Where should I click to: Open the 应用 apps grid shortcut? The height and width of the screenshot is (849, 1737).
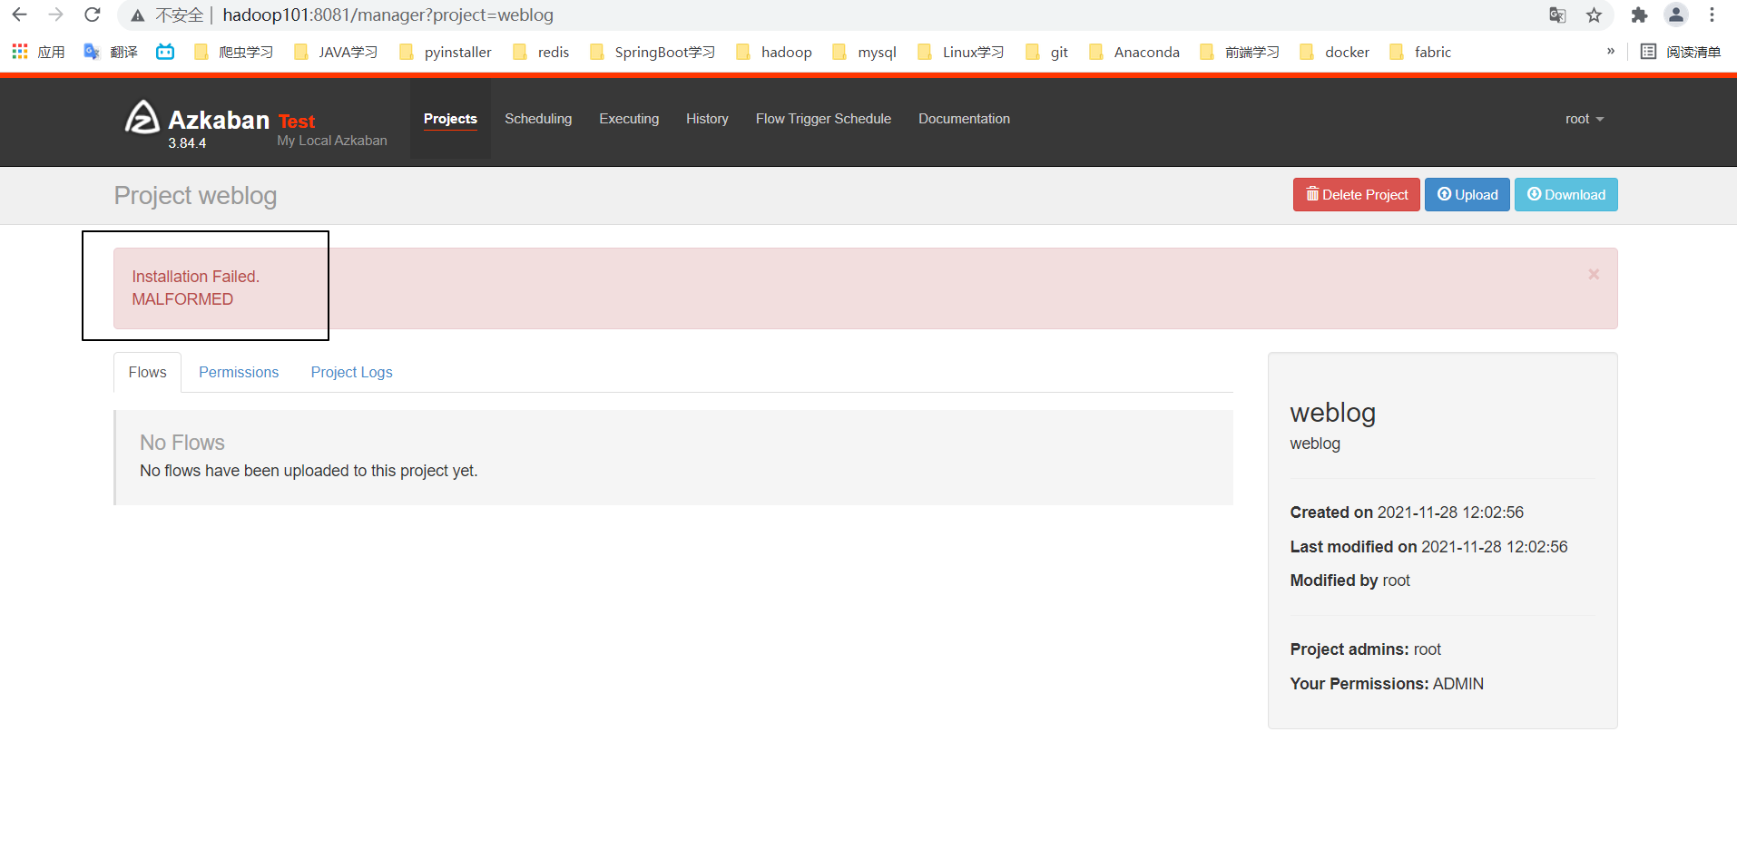click(x=38, y=52)
